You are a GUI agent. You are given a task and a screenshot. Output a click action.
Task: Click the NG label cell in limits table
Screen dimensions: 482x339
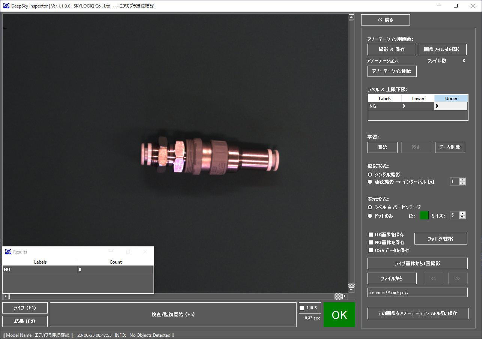pyautogui.click(x=385, y=106)
